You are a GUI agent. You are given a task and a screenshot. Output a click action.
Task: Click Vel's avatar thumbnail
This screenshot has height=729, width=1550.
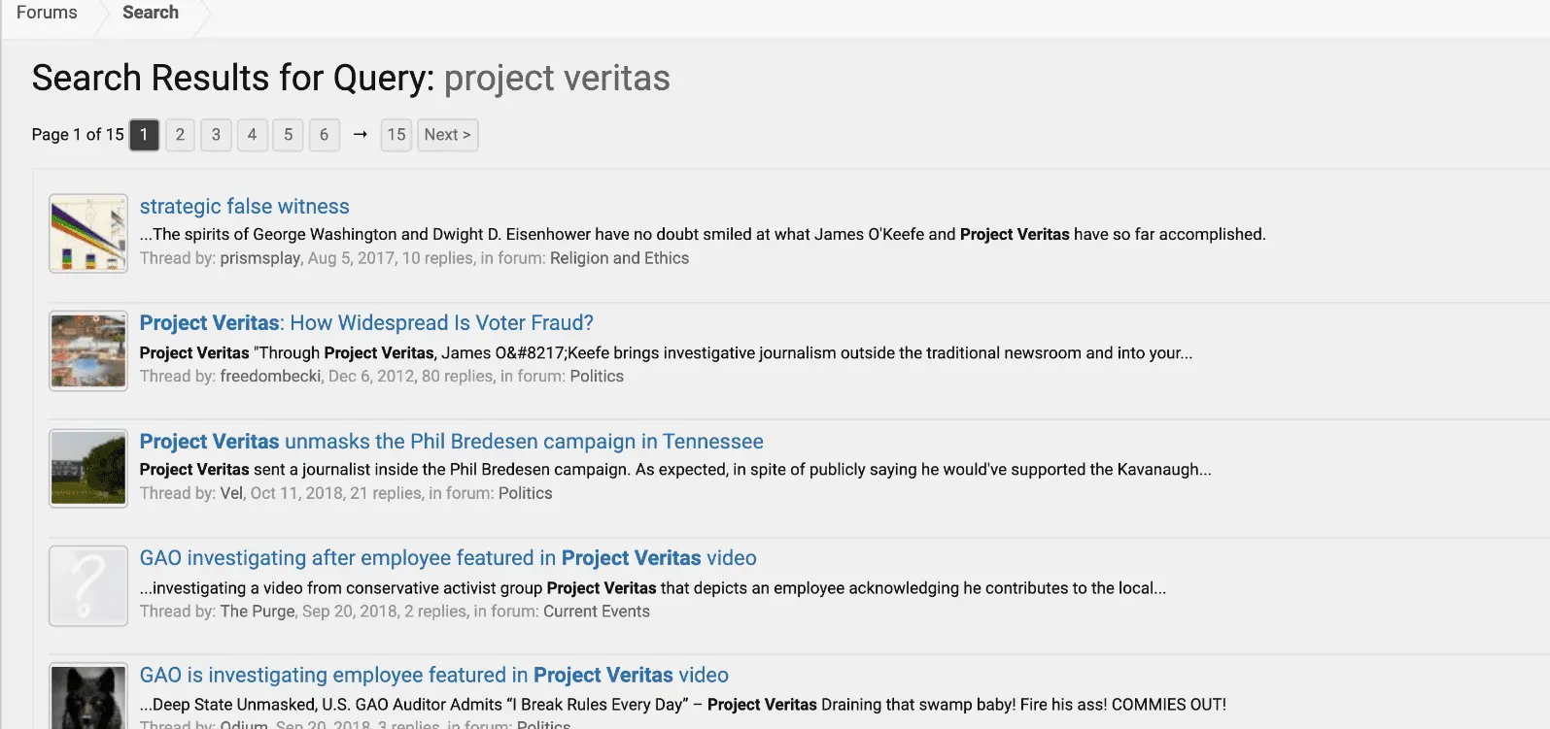pyautogui.click(x=88, y=468)
